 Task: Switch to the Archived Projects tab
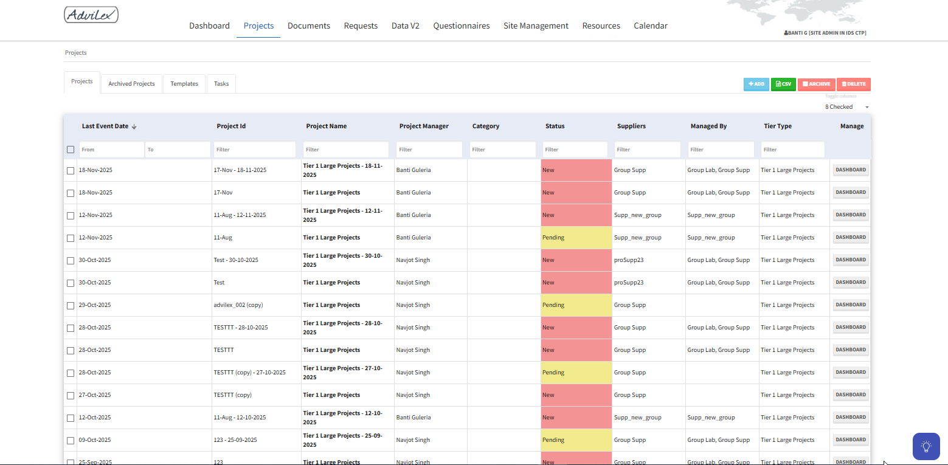131,84
